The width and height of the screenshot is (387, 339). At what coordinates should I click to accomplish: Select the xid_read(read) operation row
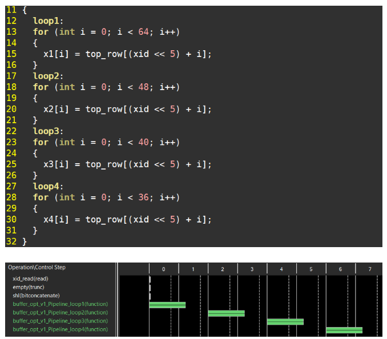(x=33, y=279)
